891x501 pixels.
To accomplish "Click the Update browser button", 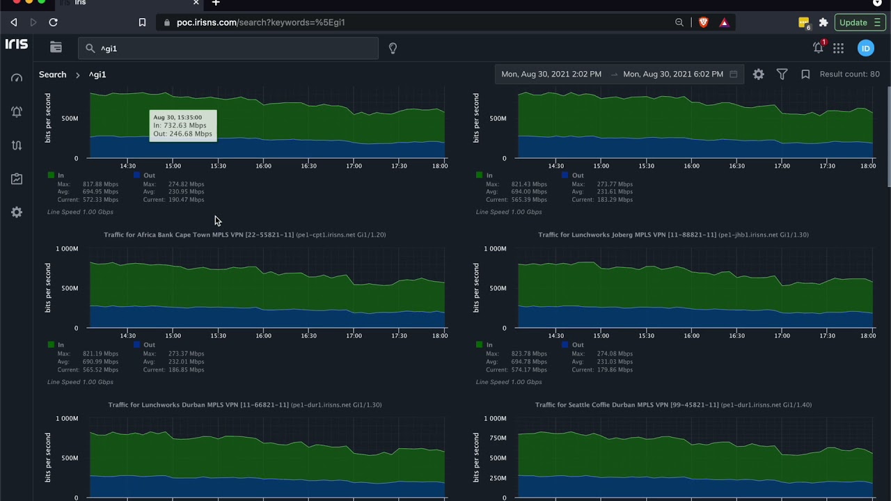I will click(860, 22).
